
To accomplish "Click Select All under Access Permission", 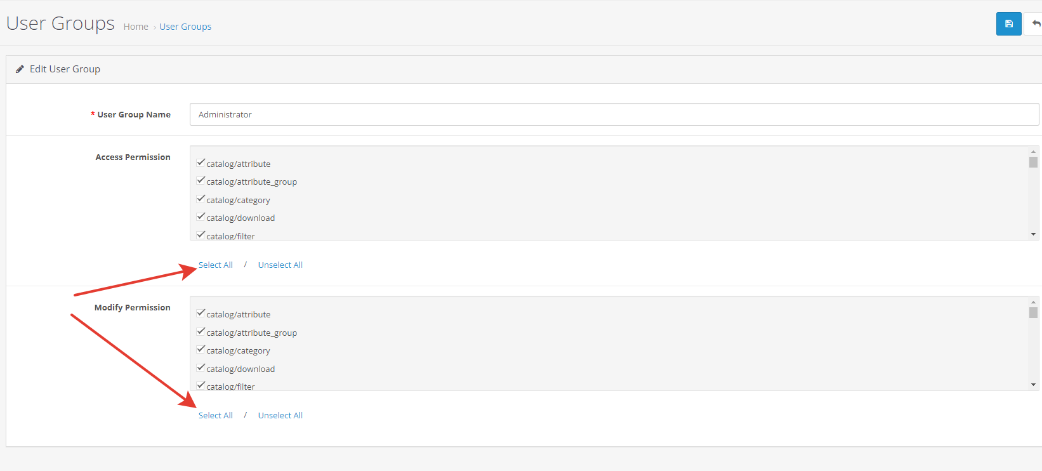I will 216,265.
